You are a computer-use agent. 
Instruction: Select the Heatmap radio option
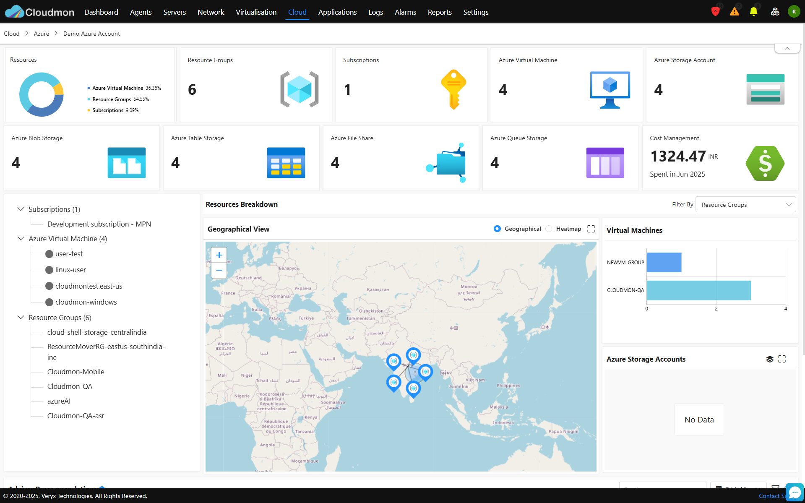click(x=549, y=229)
